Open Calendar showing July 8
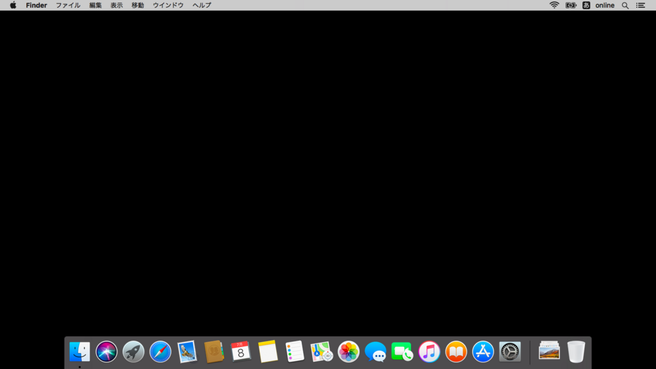The height and width of the screenshot is (369, 656). [x=241, y=352]
